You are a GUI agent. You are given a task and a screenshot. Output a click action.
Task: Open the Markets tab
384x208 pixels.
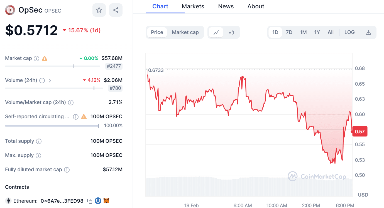pos(193,6)
